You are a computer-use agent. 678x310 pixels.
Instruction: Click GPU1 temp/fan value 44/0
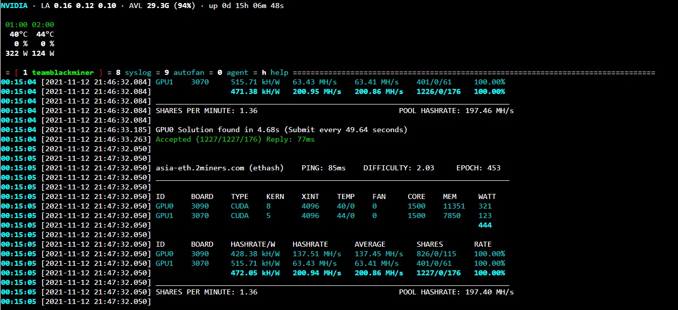pos(346,216)
